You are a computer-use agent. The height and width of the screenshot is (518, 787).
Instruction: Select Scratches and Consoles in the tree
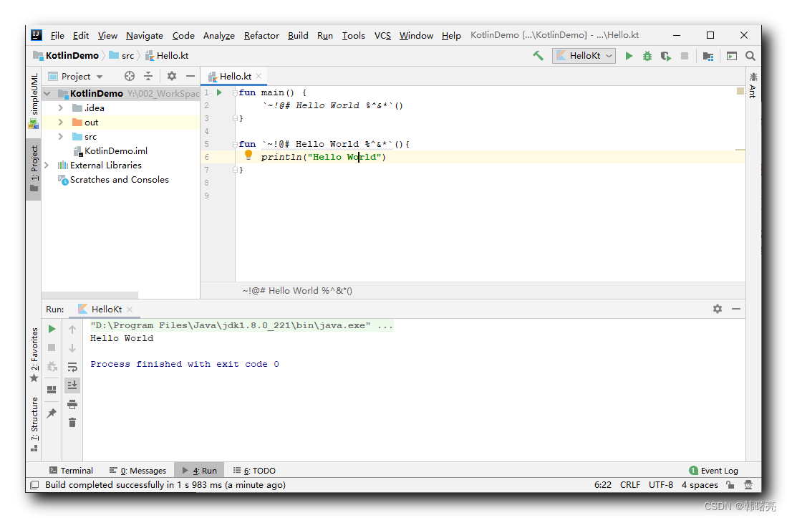[x=113, y=180]
